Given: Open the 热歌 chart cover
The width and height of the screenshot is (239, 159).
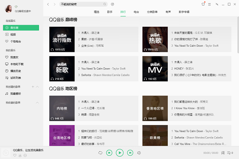Looking at the screenshot, I should point(155,39).
